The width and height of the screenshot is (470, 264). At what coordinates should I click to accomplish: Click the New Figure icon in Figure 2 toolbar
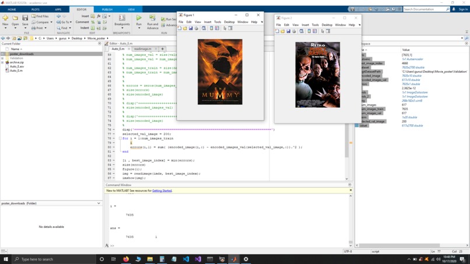tap(277, 31)
